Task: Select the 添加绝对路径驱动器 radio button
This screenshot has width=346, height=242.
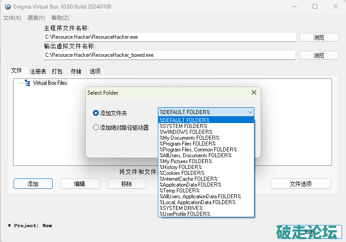Action: coord(96,128)
